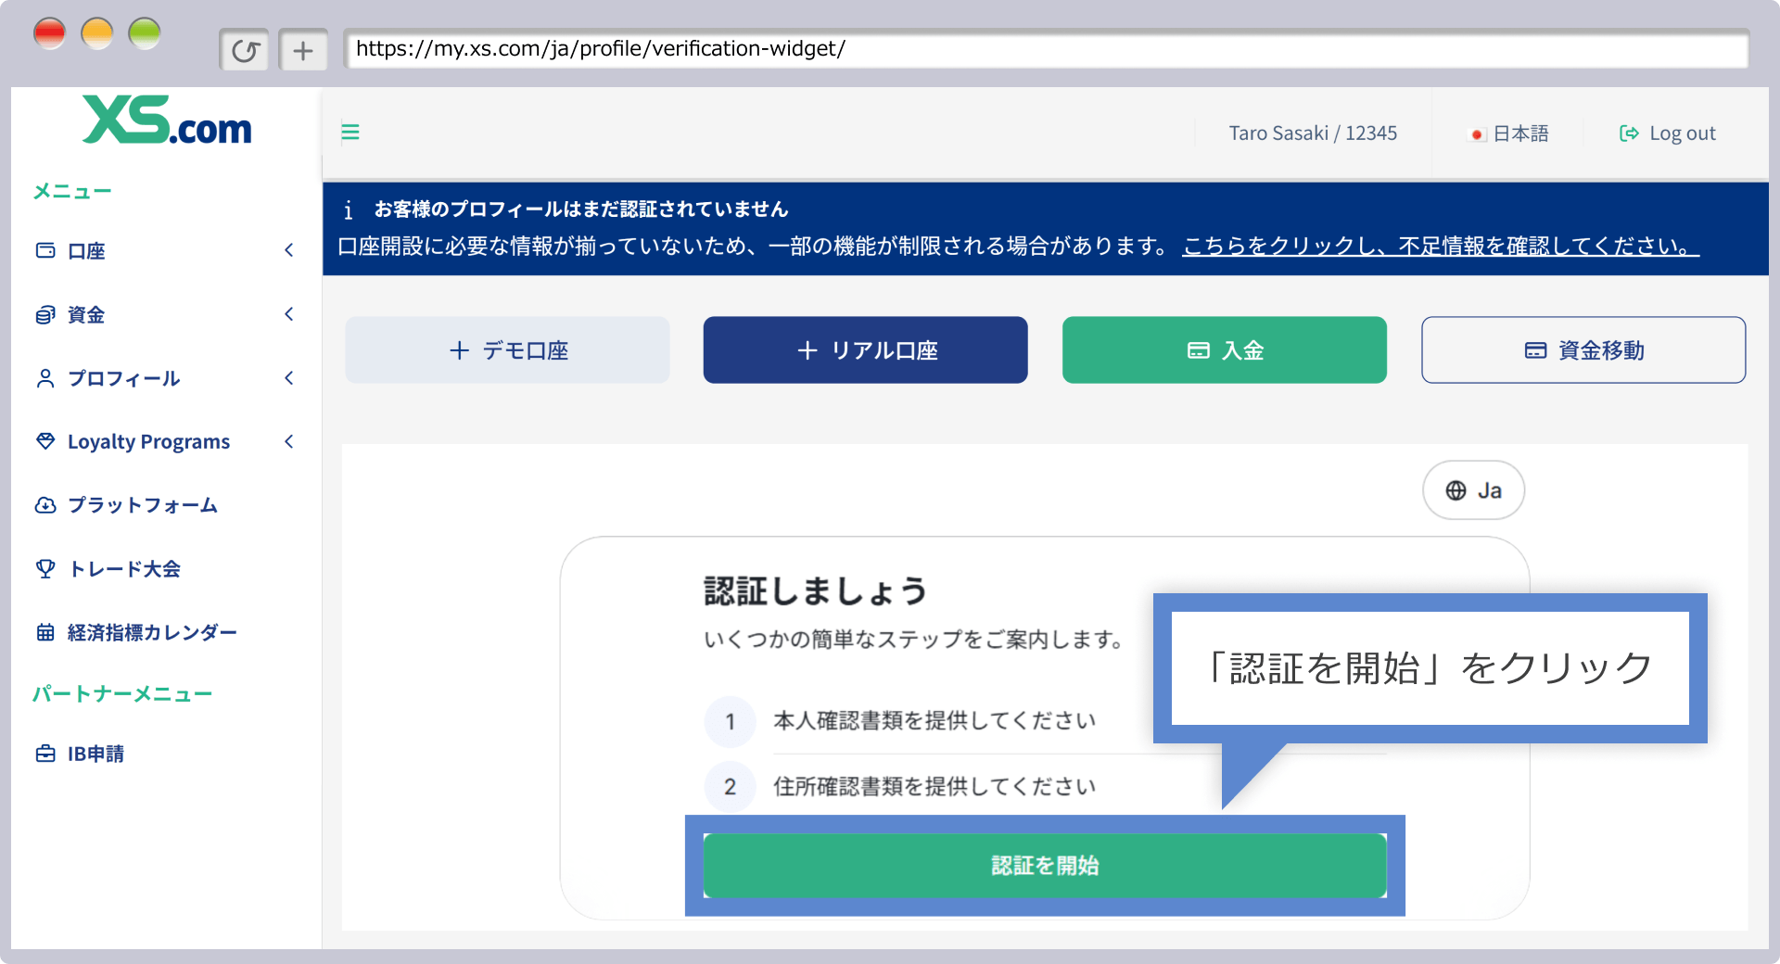Viewport: 1780px width, 964px height.
Task: Click the Log out link
Action: 1668,133
